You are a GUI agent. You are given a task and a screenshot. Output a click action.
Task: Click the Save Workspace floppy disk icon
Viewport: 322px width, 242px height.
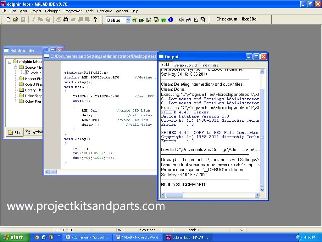coord(149,20)
